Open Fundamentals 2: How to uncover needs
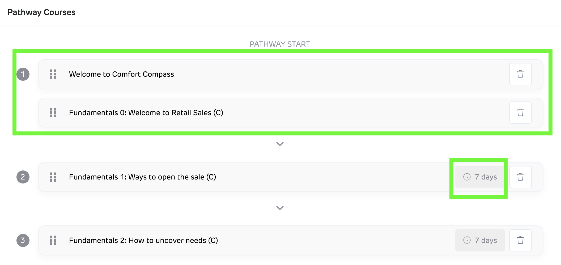Viewport: 561px width, 265px height. pos(143,241)
